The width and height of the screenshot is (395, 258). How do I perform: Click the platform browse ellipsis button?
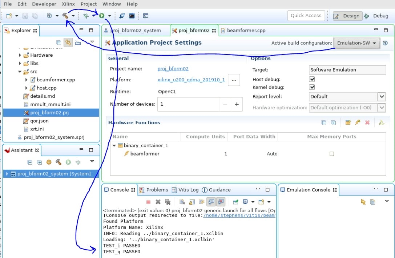click(234, 80)
